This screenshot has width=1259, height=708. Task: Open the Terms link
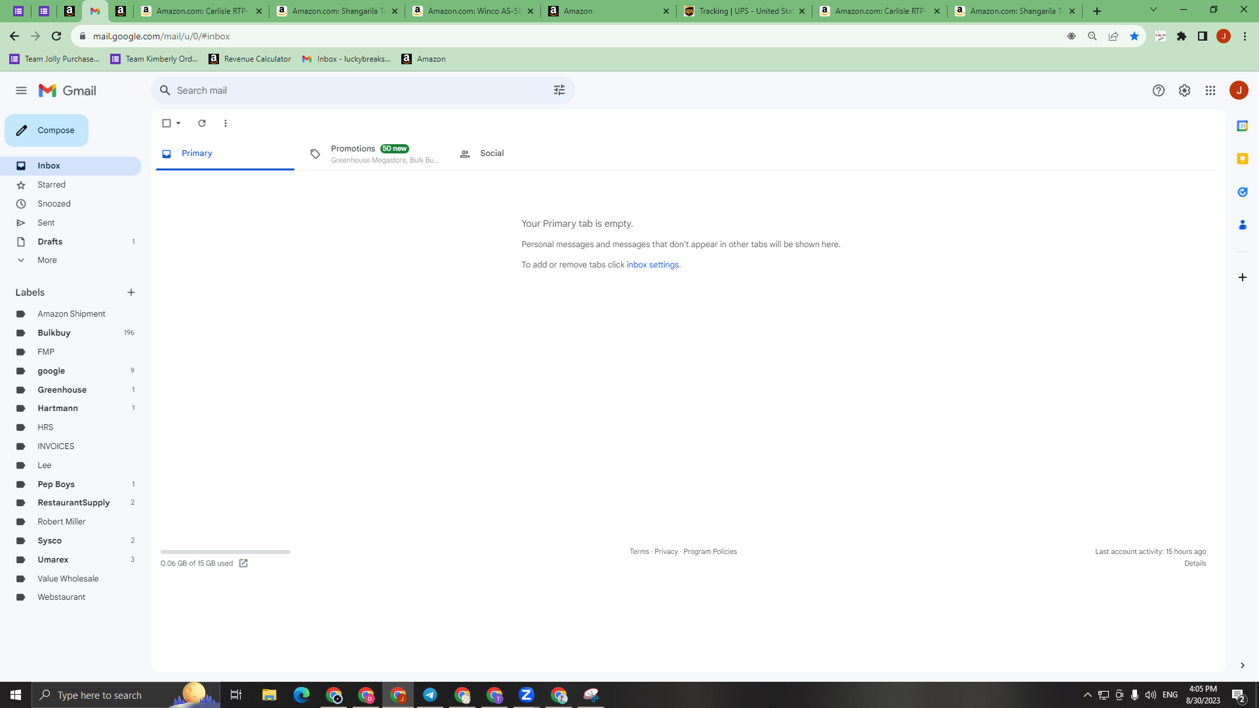click(639, 551)
